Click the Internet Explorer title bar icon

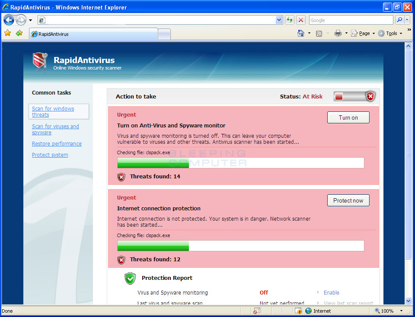click(x=5, y=7)
